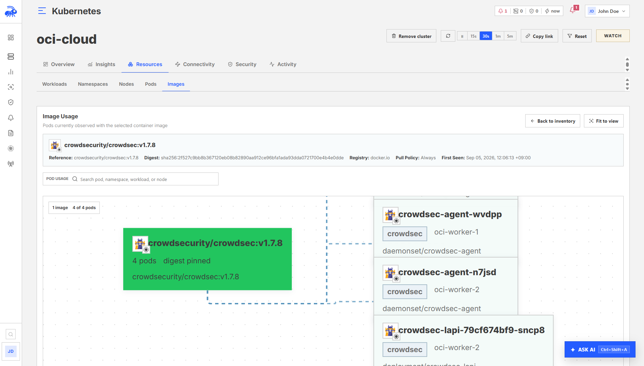644x366 pixels.
Task: Set refresh interval to 30s
Action: click(x=486, y=36)
